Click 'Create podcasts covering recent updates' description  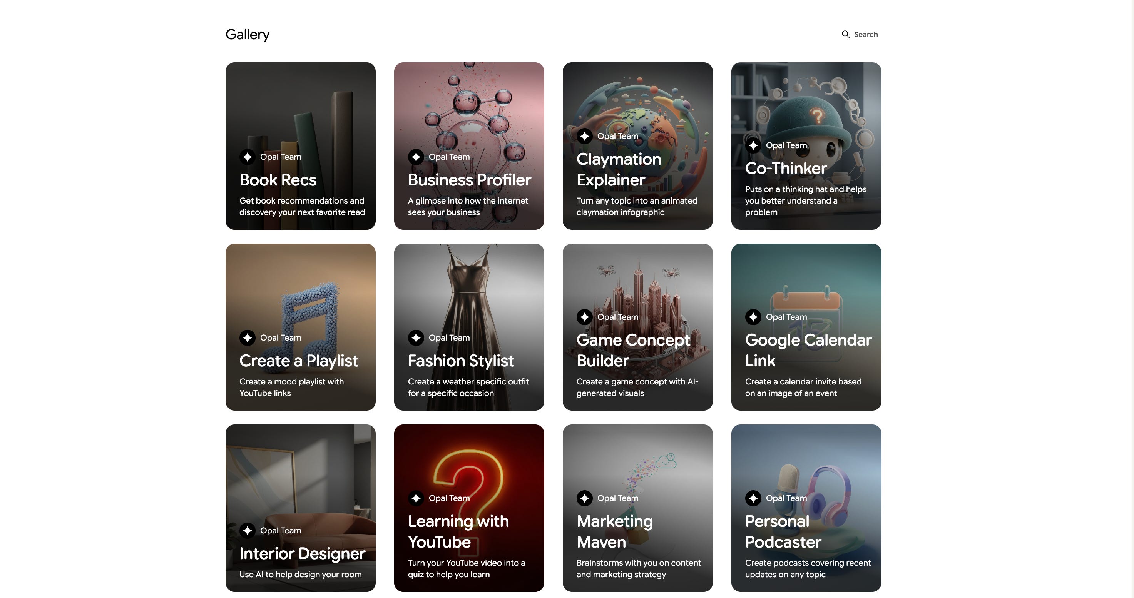tap(808, 568)
